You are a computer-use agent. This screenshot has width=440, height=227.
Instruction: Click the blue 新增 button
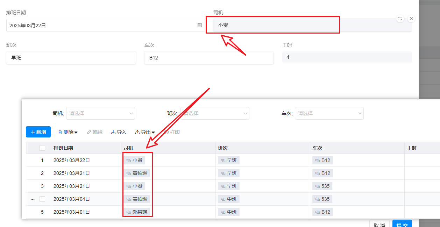(38, 132)
